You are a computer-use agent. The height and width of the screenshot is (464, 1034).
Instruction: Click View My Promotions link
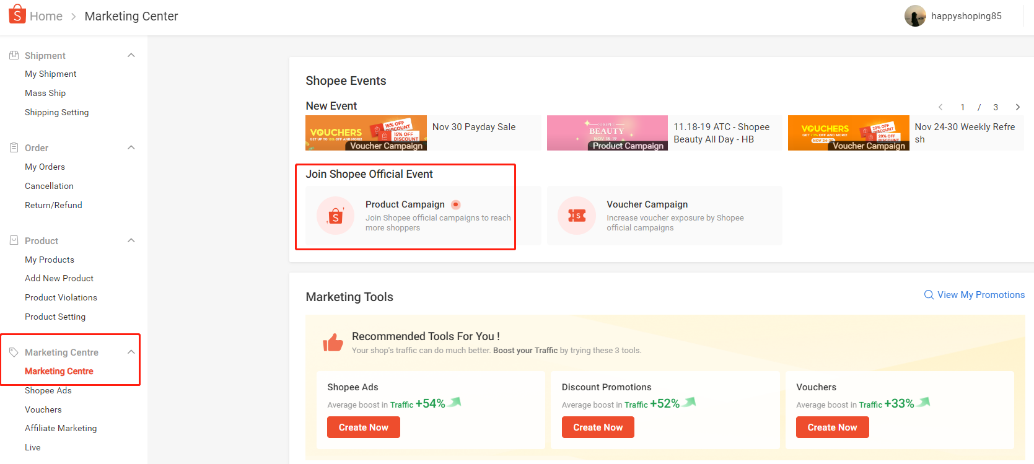pyautogui.click(x=981, y=295)
